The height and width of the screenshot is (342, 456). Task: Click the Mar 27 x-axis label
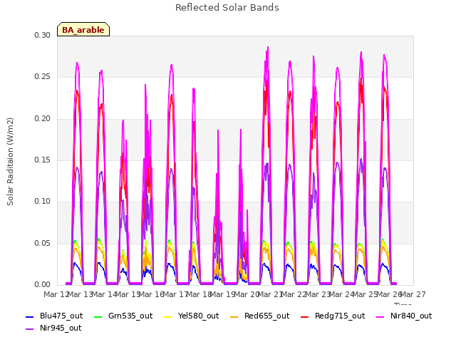[x=413, y=294]
